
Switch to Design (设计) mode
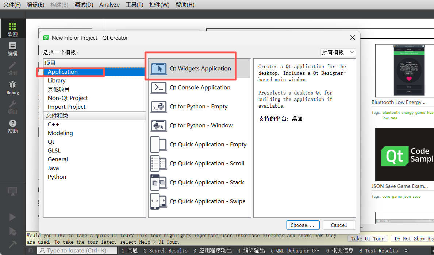(x=13, y=68)
